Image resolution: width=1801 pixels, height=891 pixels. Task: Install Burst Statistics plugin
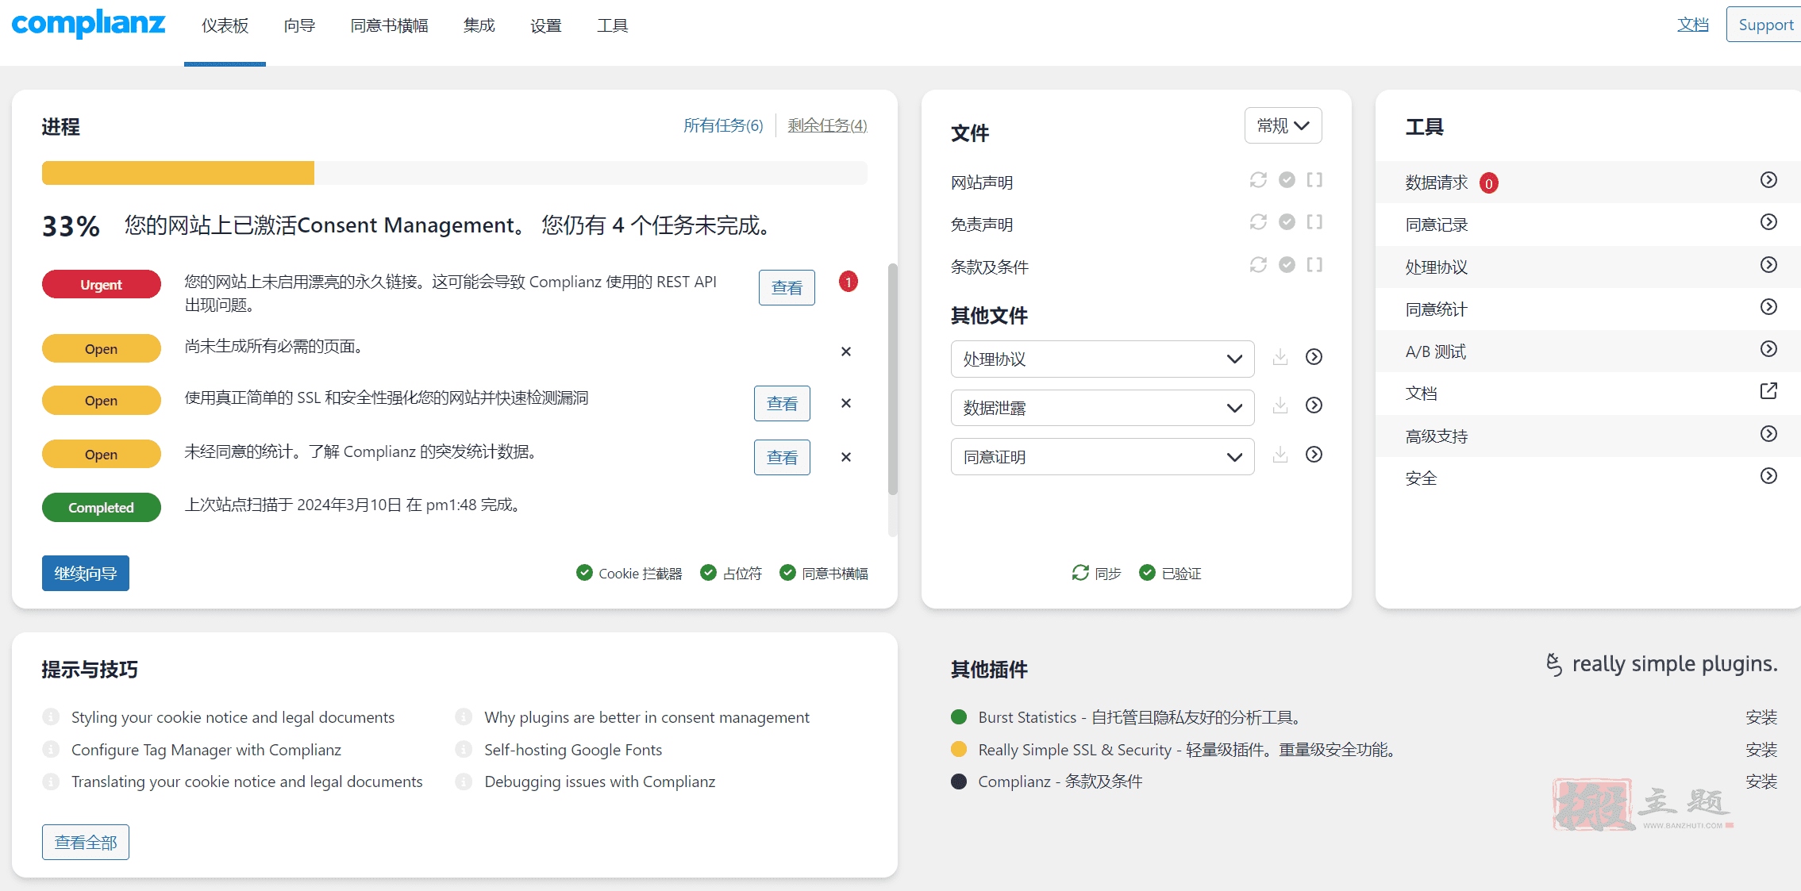(1761, 717)
